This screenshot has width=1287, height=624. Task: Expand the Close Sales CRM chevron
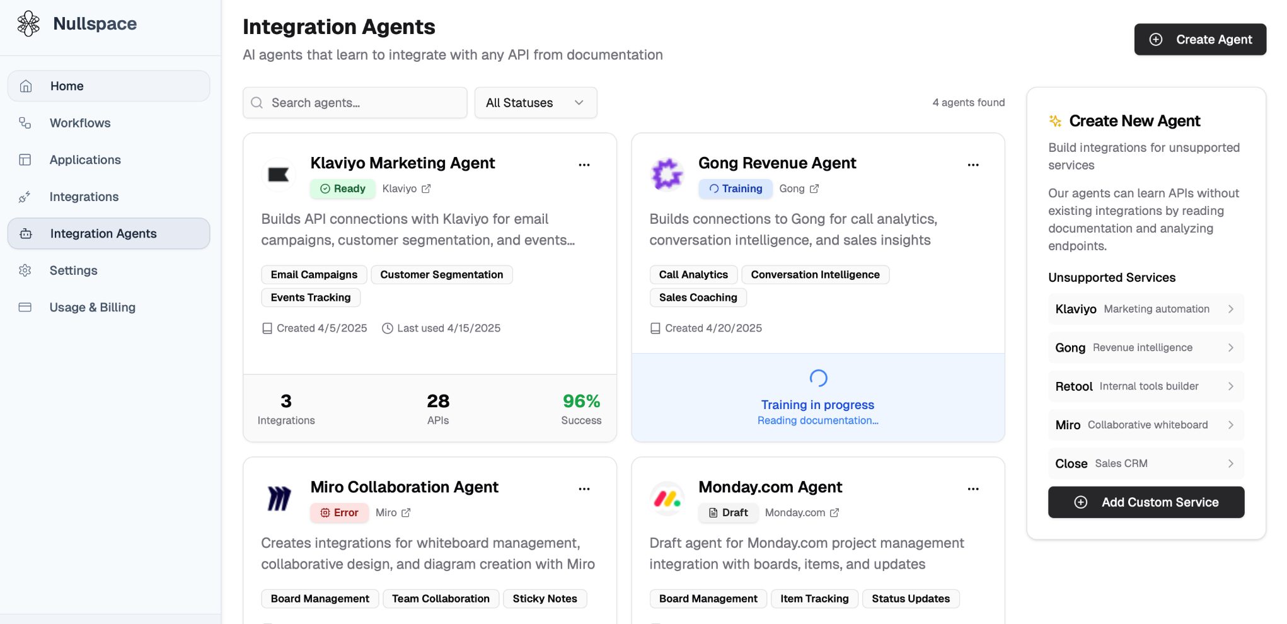1231,463
